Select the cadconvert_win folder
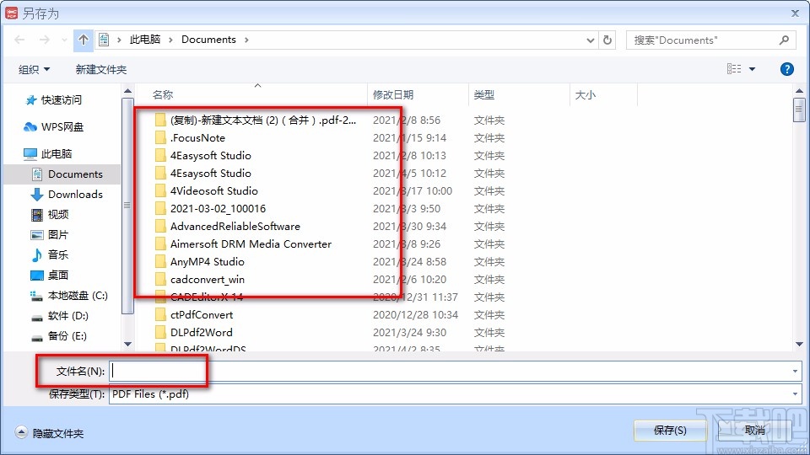Image resolution: width=810 pixels, height=455 pixels. point(208,279)
